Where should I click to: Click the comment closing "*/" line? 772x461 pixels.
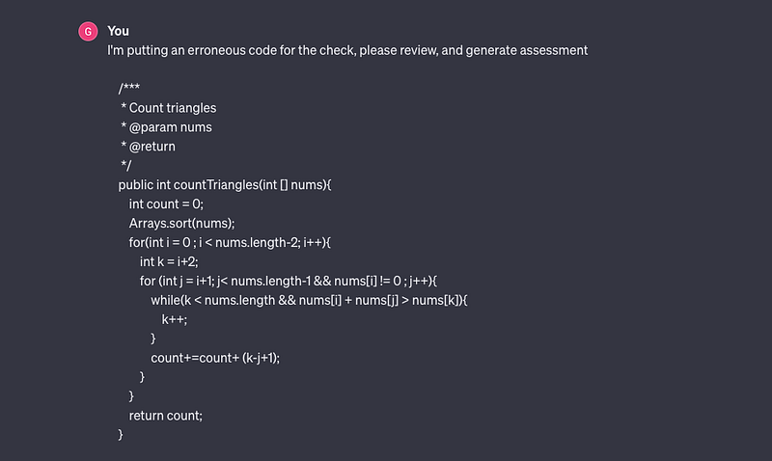tap(126, 165)
